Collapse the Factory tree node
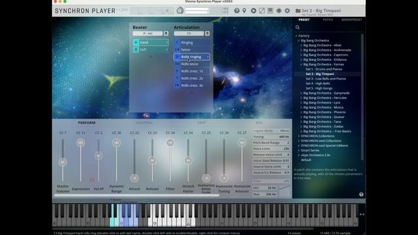 click(296, 36)
